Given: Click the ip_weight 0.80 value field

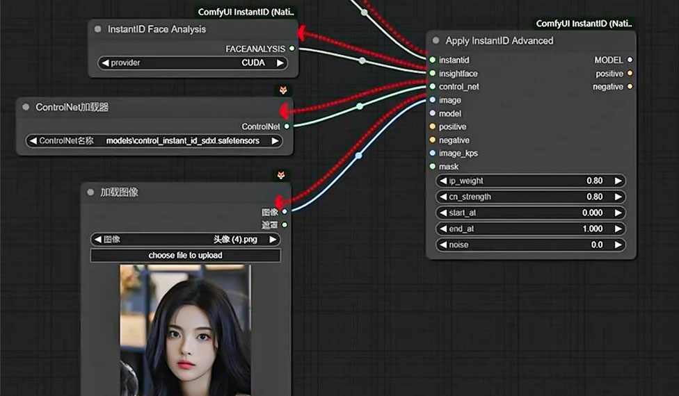Looking at the screenshot, I should click(x=530, y=181).
